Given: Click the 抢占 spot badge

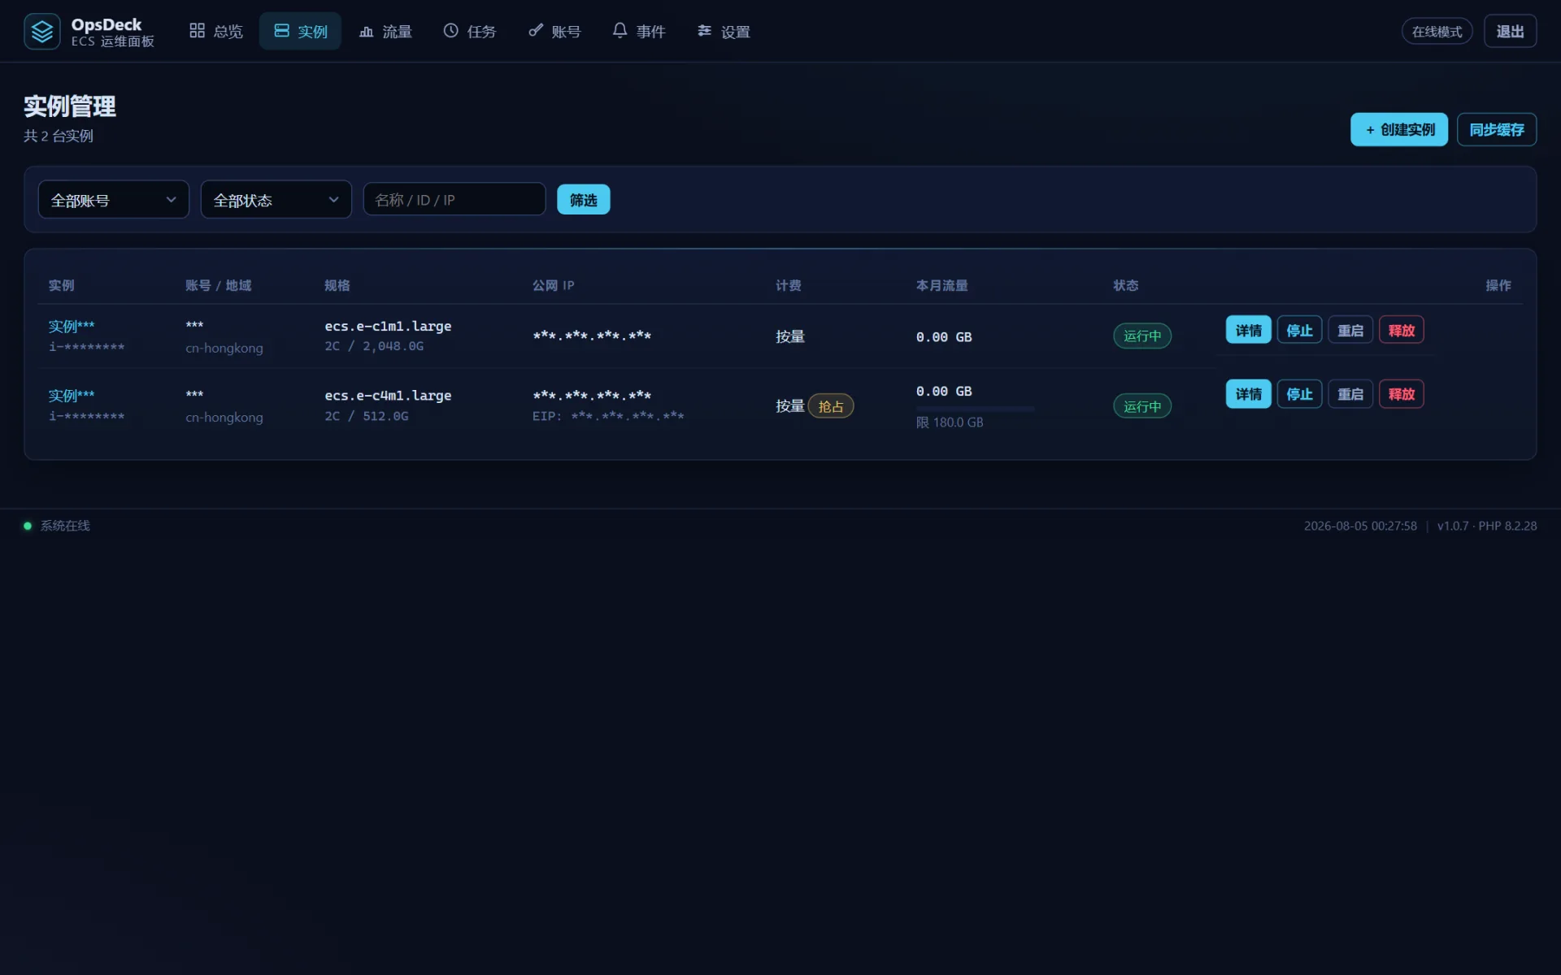Looking at the screenshot, I should click(831, 406).
